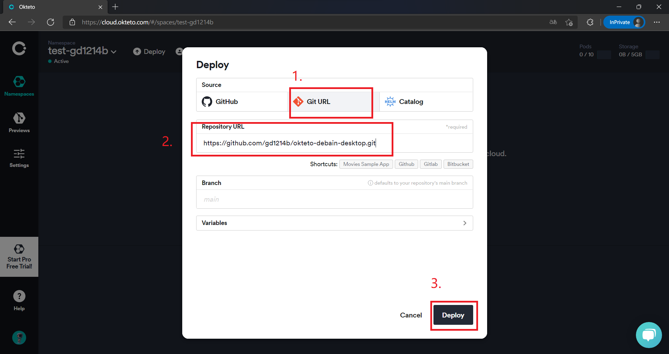
Task: Click the Okteto logo in sidebar
Action: coord(19,49)
